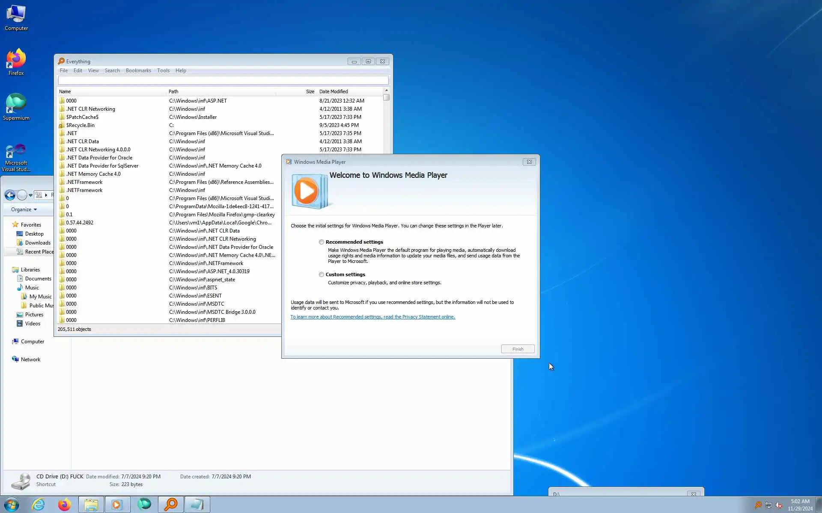Image resolution: width=822 pixels, height=513 pixels.
Task: Open the Tools menu in Everything
Action: 163,71
